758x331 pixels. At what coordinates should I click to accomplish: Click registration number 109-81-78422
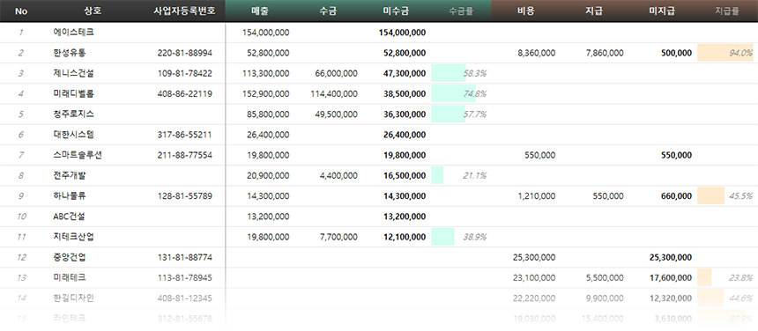[x=185, y=73]
